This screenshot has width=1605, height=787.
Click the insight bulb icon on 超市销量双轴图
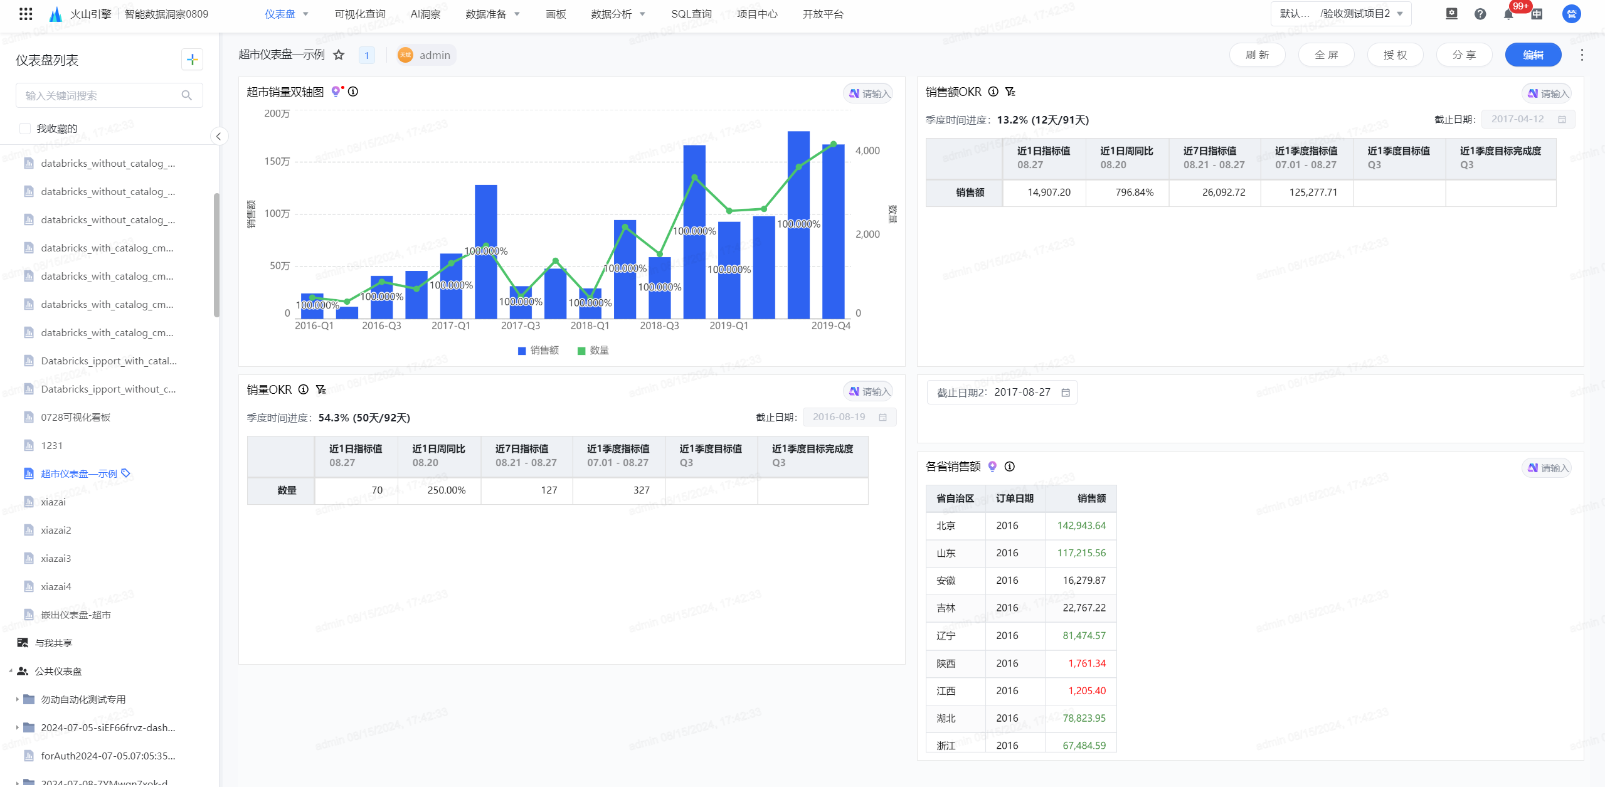pyautogui.click(x=337, y=92)
